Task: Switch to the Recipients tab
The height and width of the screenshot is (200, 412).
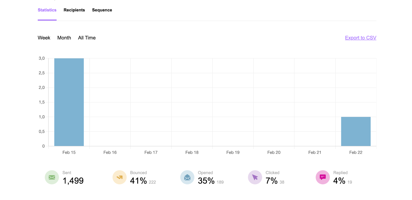Action: (74, 10)
